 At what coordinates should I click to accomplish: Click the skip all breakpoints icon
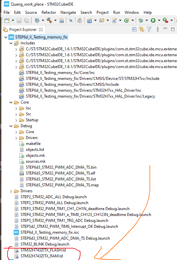(x=71, y=20)
